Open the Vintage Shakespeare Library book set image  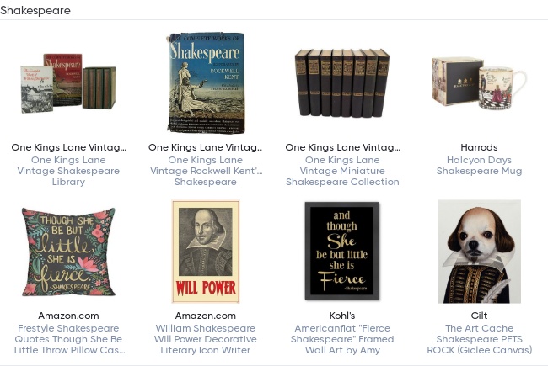tap(68, 82)
